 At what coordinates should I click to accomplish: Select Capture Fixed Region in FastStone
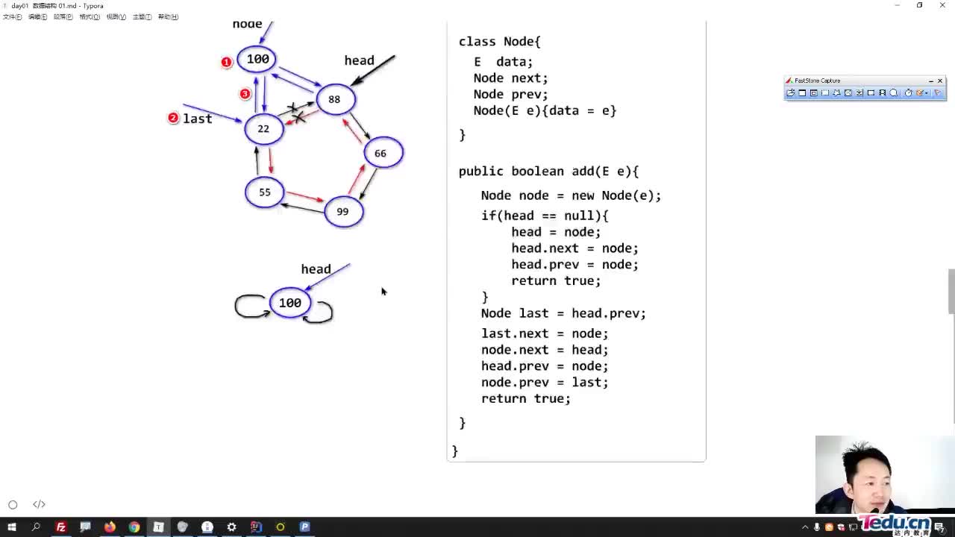[871, 92]
